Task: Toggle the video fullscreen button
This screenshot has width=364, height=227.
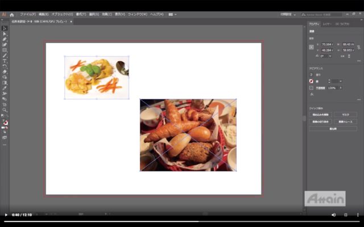Action: tap(345, 215)
